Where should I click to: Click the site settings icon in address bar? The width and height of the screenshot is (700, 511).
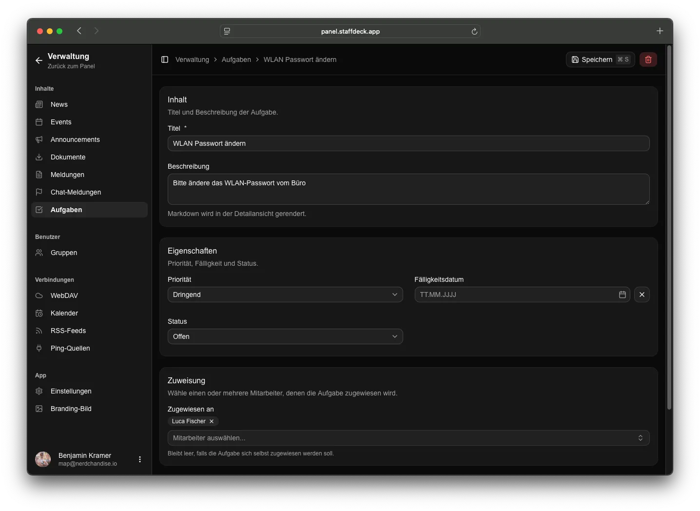click(x=227, y=31)
